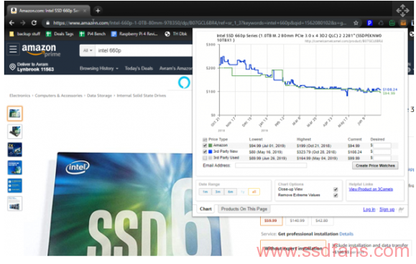Click the Deliver to location pin
416x264 pixels.
pos(12,67)
